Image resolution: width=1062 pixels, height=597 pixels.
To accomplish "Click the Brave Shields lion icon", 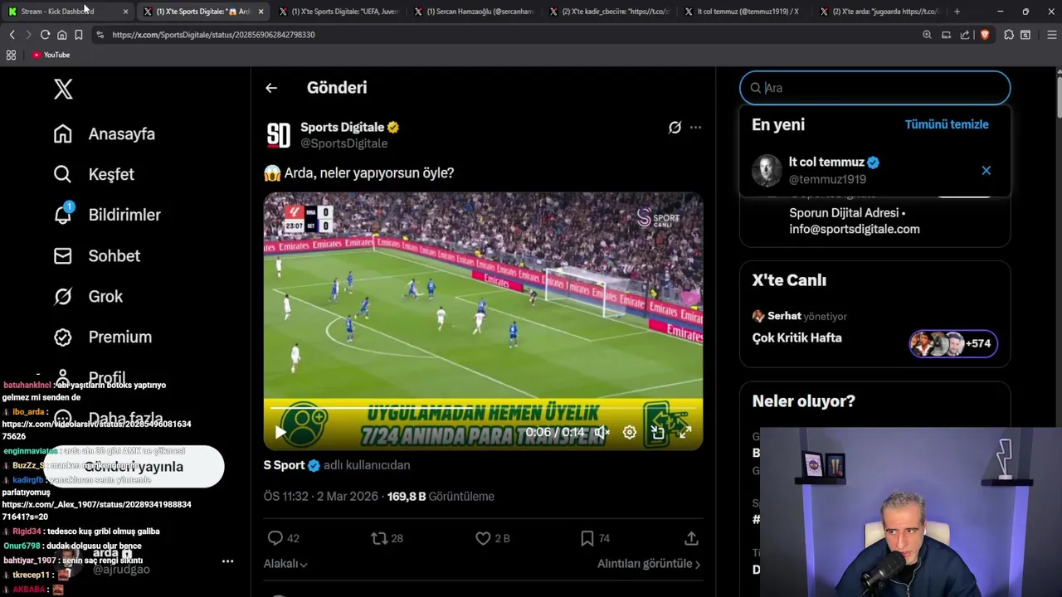I will click(x=984, y=35).
